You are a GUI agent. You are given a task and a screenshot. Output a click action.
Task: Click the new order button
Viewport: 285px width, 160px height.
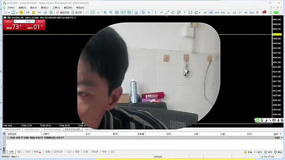click(x=77, y=12)
